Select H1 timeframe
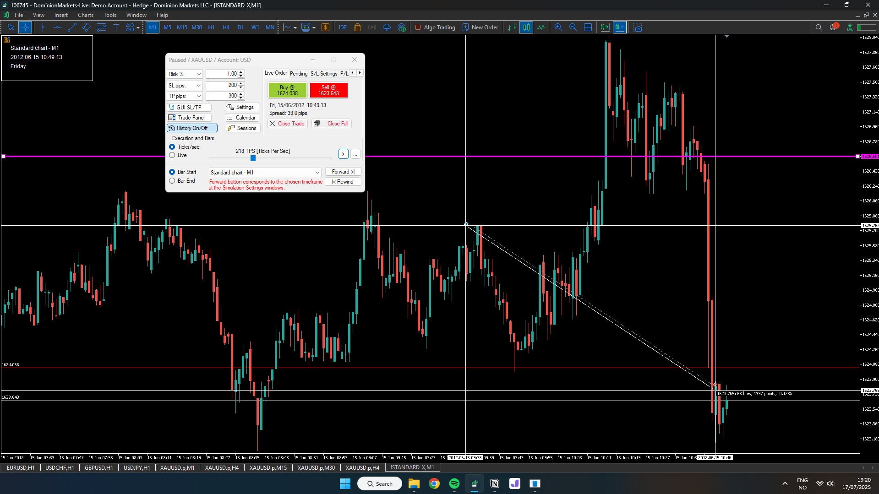Image resolution: width=879 pixels, height=494 pixels. [x=211, y=27]
